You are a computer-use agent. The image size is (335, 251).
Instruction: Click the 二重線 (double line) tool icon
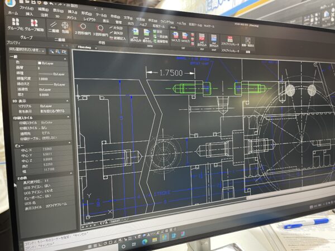pyautogui.click(x=52, y=25)
